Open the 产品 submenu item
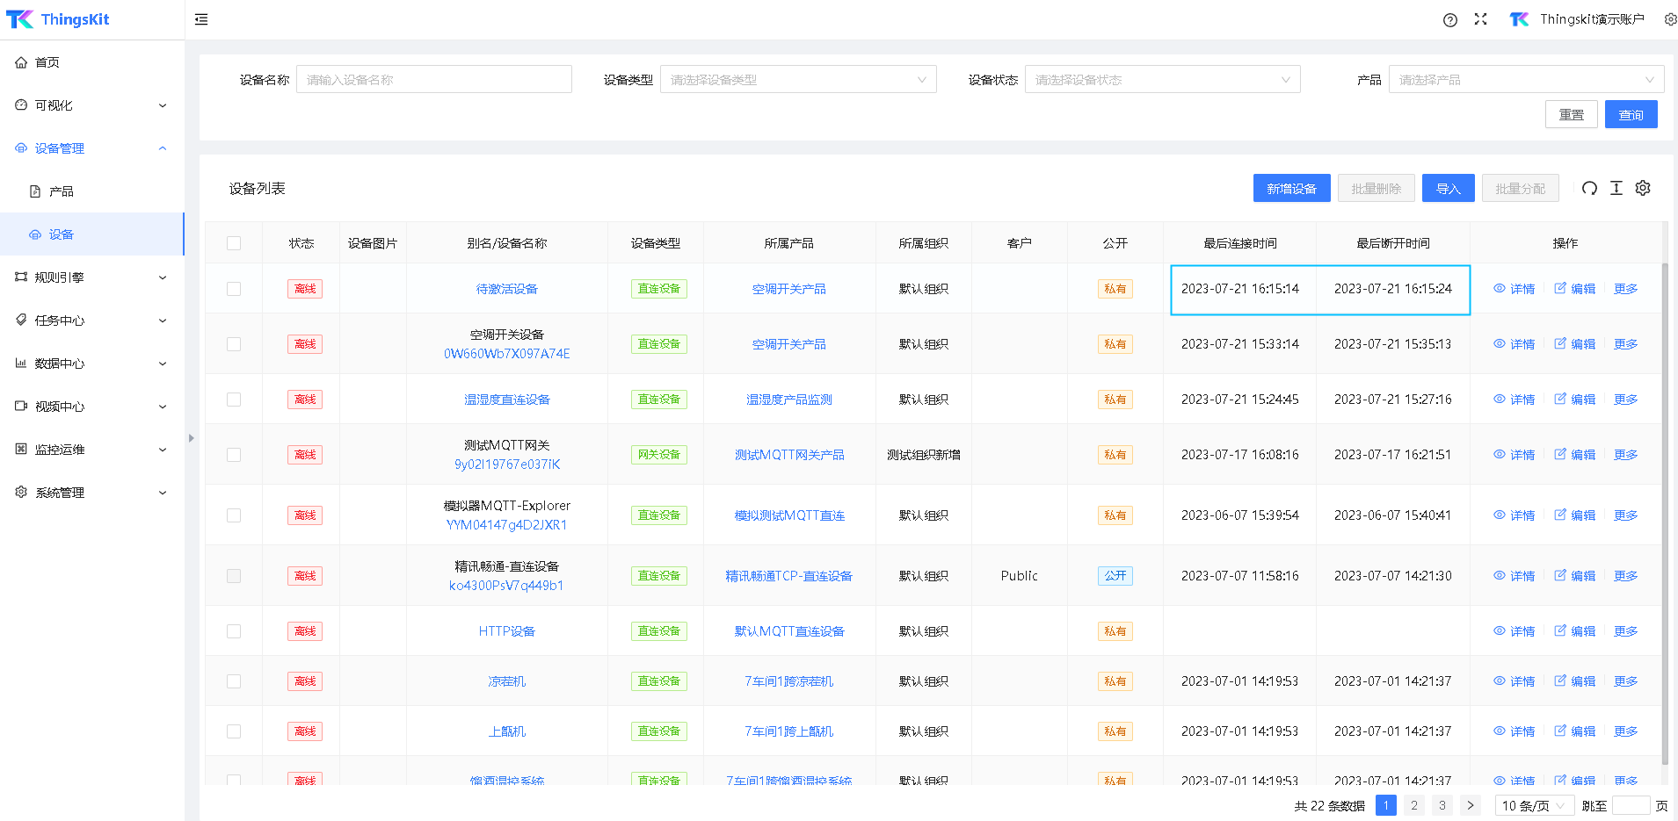 tap(92, 191)
